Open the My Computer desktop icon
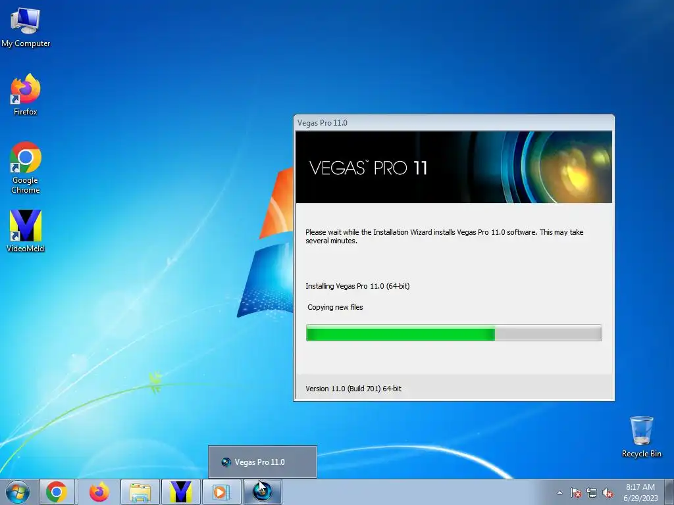The width and height of the screenshot is (674, 505). tap(26, 28)
